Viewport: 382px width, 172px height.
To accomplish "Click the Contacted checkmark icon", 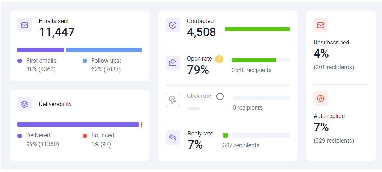I will coord(173,25).
